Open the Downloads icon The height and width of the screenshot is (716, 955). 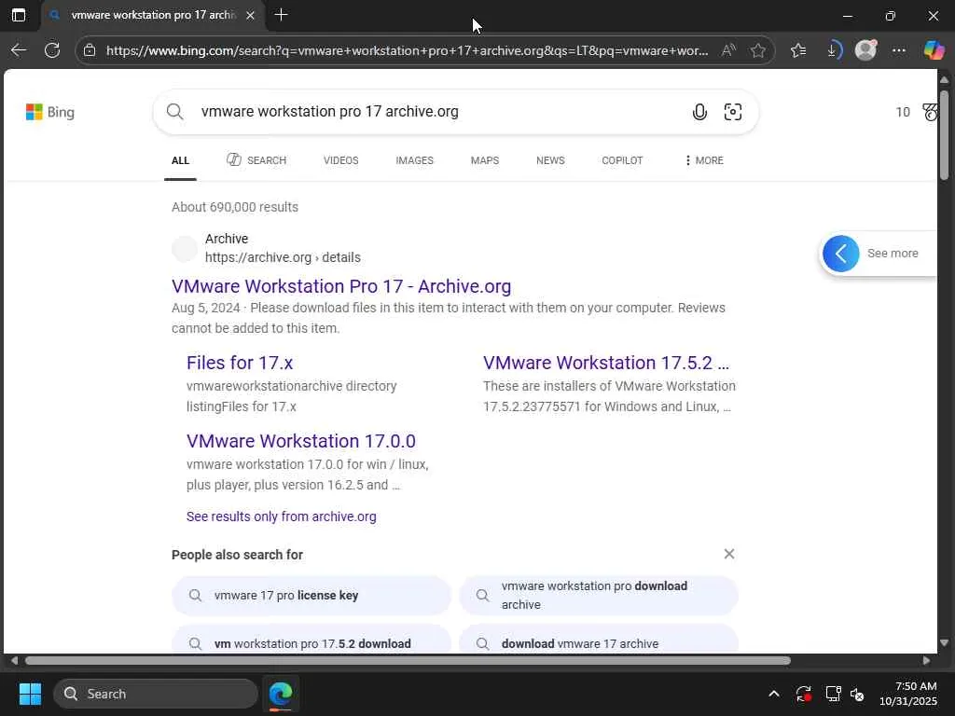tap(833, 50)
